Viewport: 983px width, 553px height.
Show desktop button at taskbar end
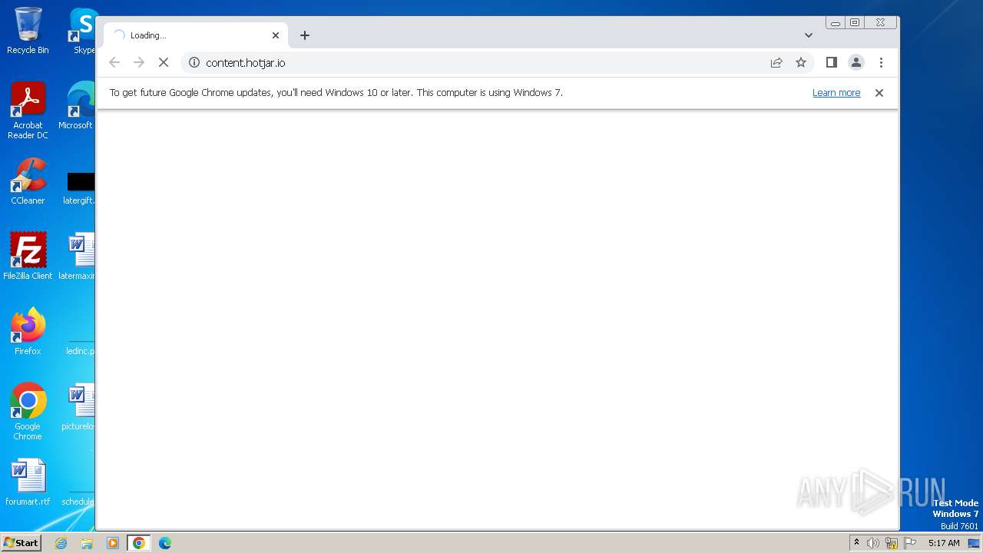click(x=975, y=543)
